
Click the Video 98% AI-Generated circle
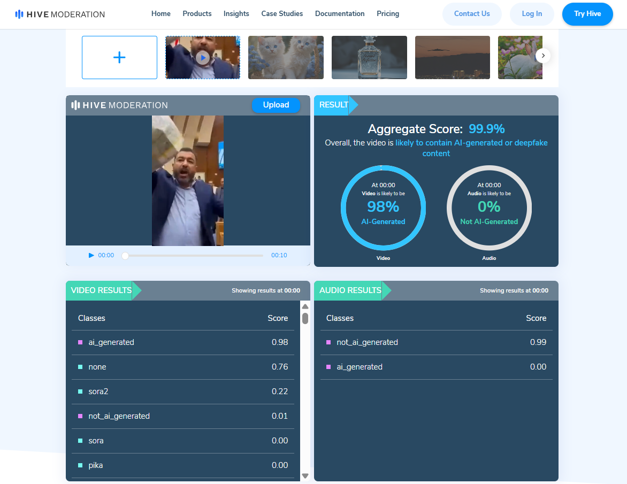[383, 208]
